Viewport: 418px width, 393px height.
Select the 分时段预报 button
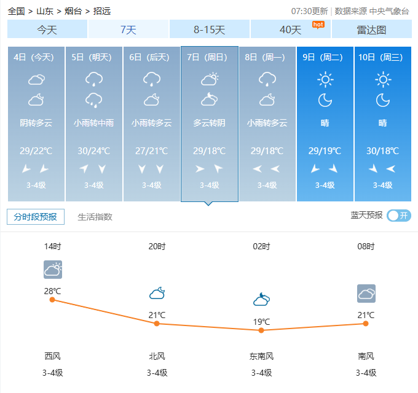click(36, 217)
